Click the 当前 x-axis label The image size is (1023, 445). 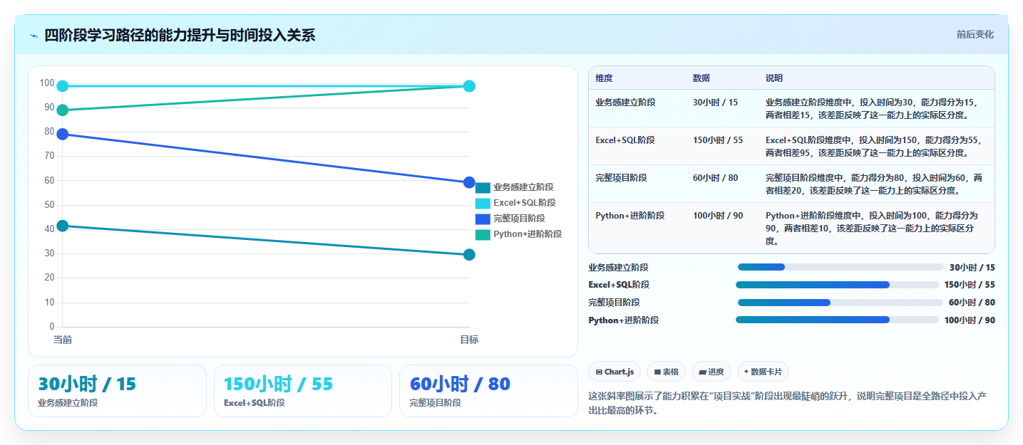63,340
